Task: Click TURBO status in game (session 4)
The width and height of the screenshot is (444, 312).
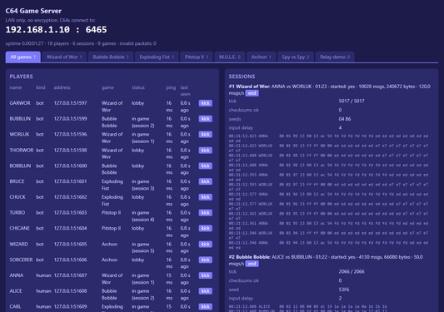Action: tap(142, 216)
